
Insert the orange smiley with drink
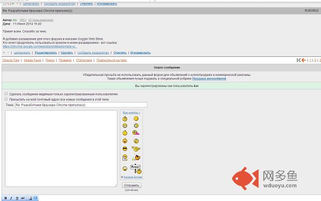tap(136, 158)
